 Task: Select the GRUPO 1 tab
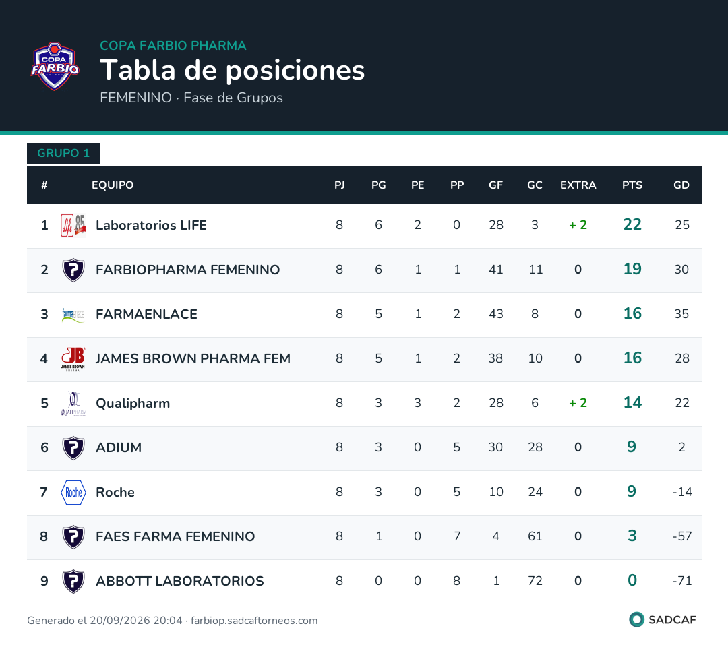click(63, 153)
